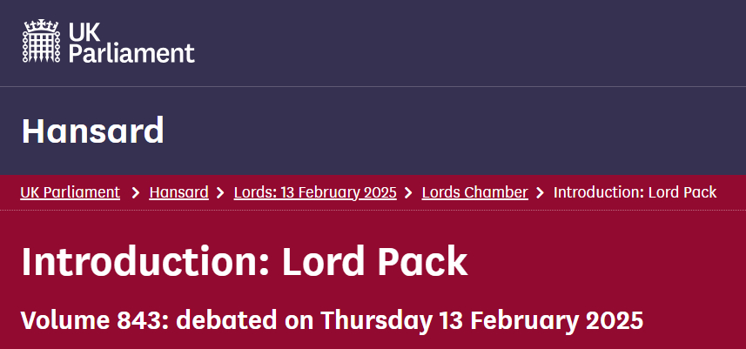Click the chevron after Lords: 13 February 2025
746x349 pixels.
(x=409, y=192)
